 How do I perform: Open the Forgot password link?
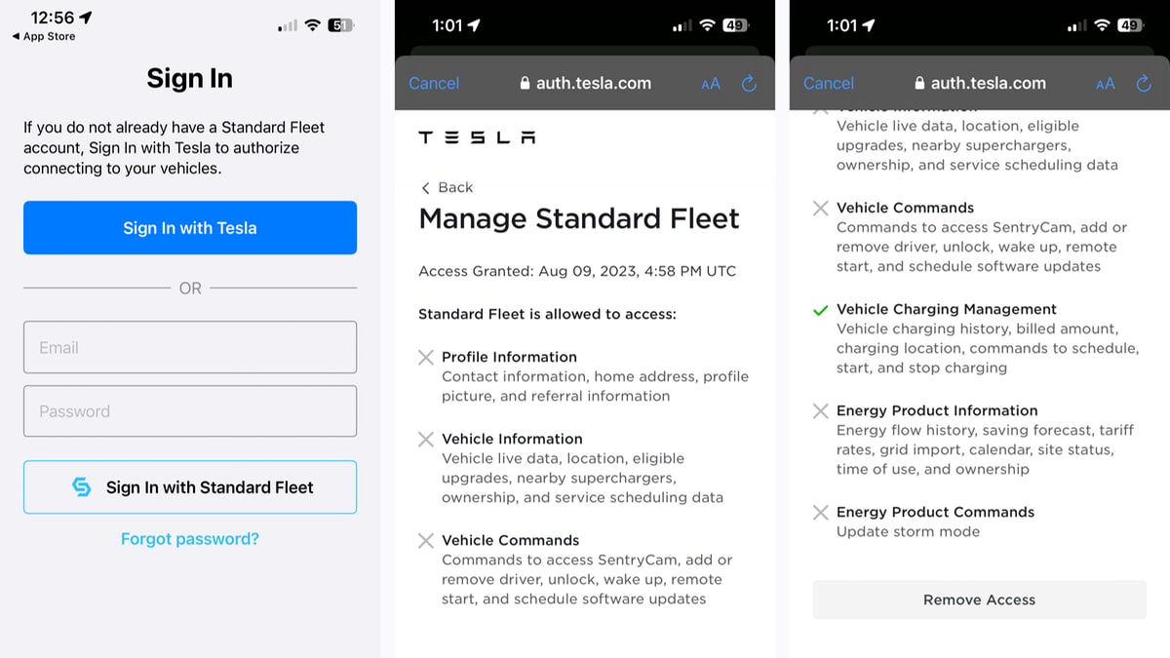click(x=190, y=539)
